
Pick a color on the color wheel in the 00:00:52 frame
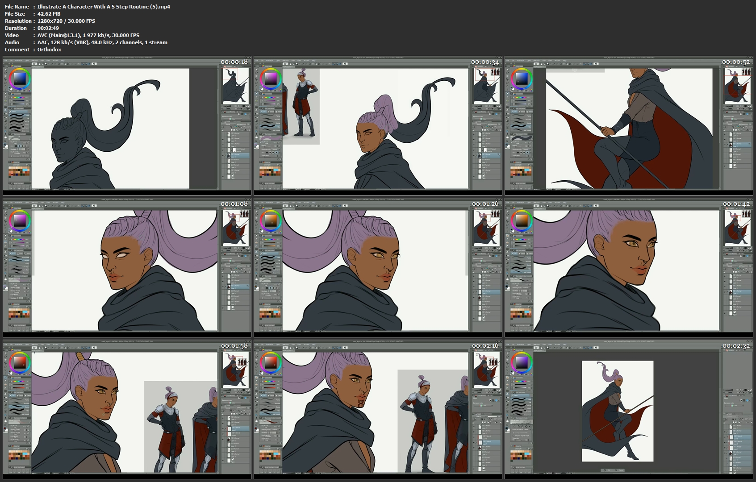521,79
